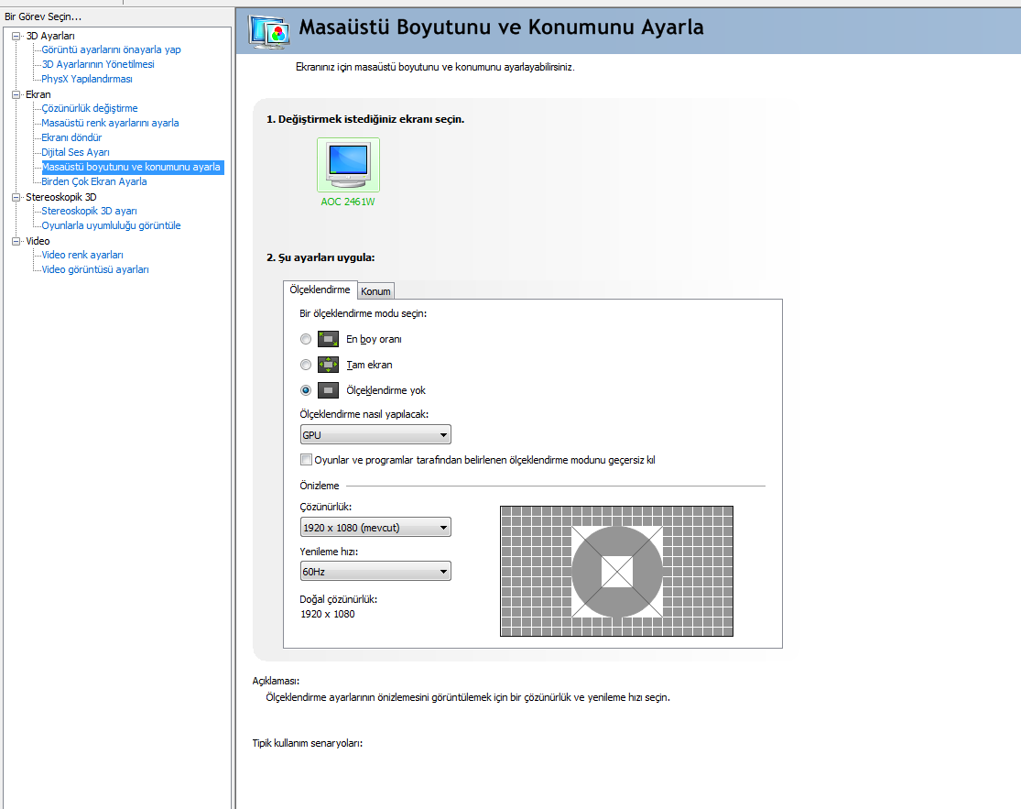Switch to the "Konum" tab
The image size is (1021, 809).
pyautogui.click(x=375, y=291)
